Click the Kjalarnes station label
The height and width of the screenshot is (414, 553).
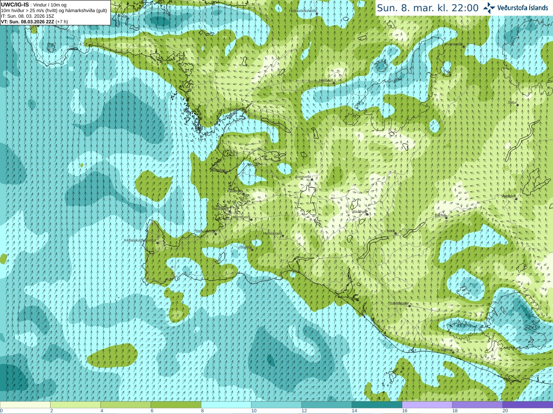click(235, 191)
